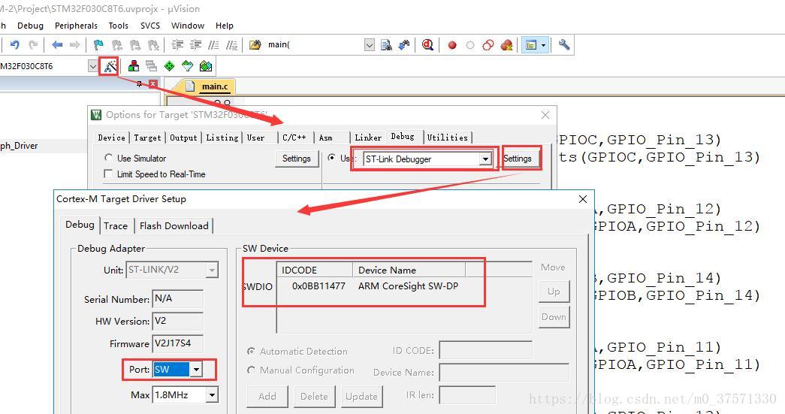
Task: Click the window layout toolbar icon
Action: coord(530,45)
